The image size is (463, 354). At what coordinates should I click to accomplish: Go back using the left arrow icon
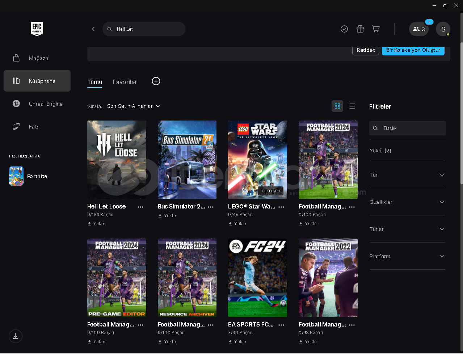(93, 29)
